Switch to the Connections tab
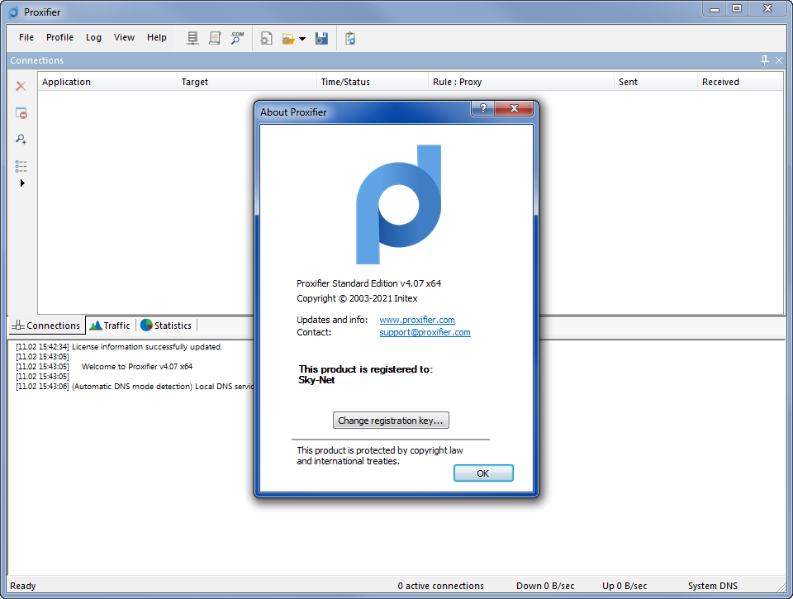Viewport: 793px width, 599px height. click(x=46, y=326)
